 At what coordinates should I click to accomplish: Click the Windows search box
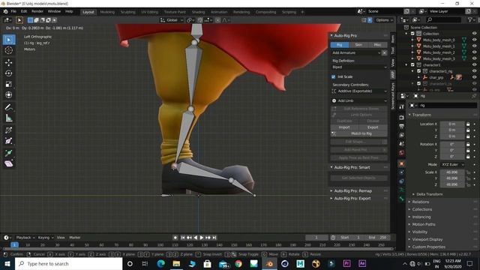click(69, 263)
